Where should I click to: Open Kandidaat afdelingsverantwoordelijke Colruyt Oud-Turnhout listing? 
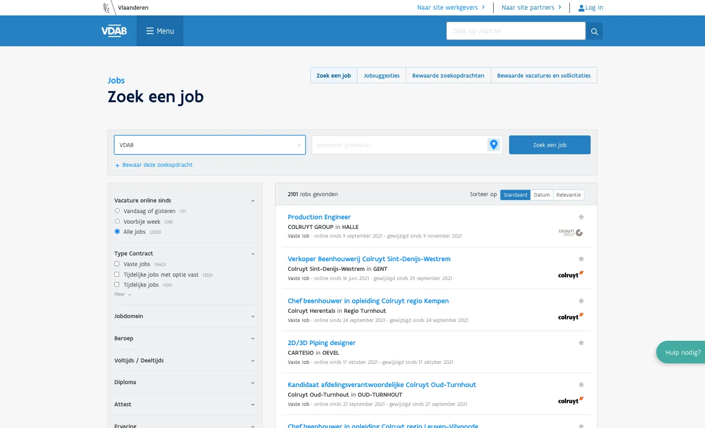pos(382,385)
